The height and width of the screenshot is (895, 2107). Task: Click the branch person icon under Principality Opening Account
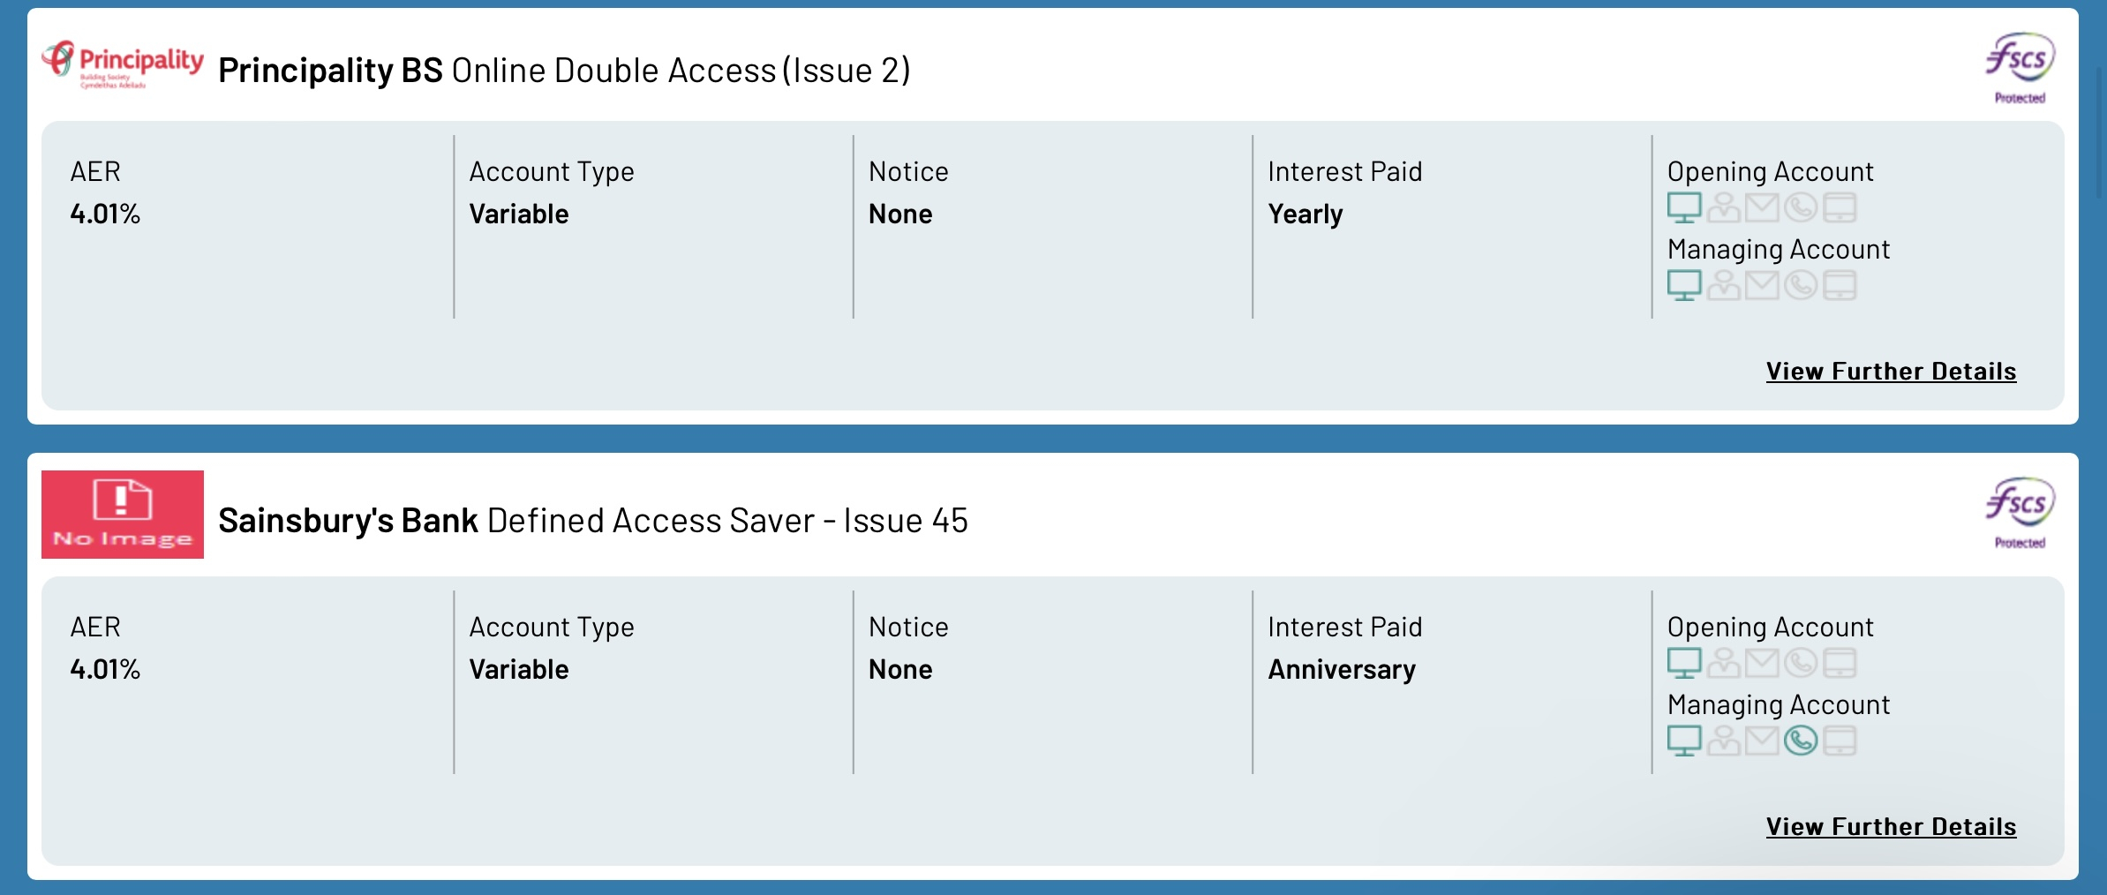click(1723, 207)
